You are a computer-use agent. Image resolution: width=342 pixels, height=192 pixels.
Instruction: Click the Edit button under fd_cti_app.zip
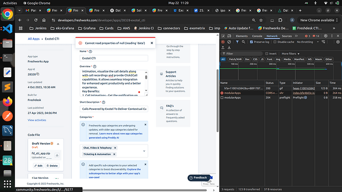tap(39, 166)
